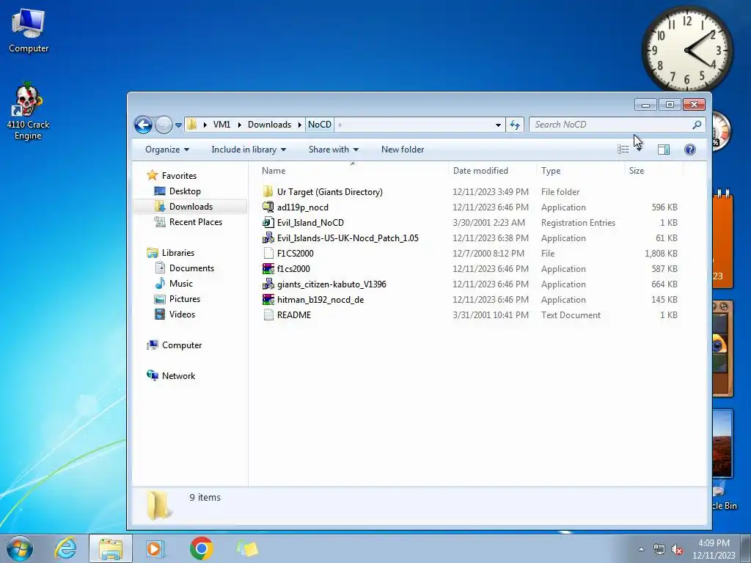Screen dimensions: 751x563
Task: Expand the arrow after Downloads in the breadcrumb
Action: pyautogui.click(x=300, y=125)
